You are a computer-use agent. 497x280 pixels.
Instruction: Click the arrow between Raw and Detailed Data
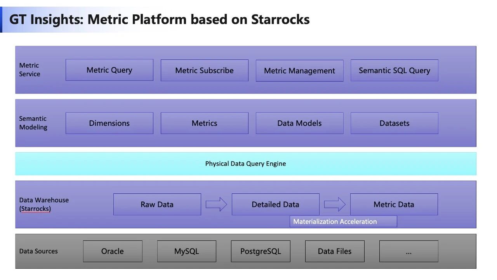coord(216,204)
